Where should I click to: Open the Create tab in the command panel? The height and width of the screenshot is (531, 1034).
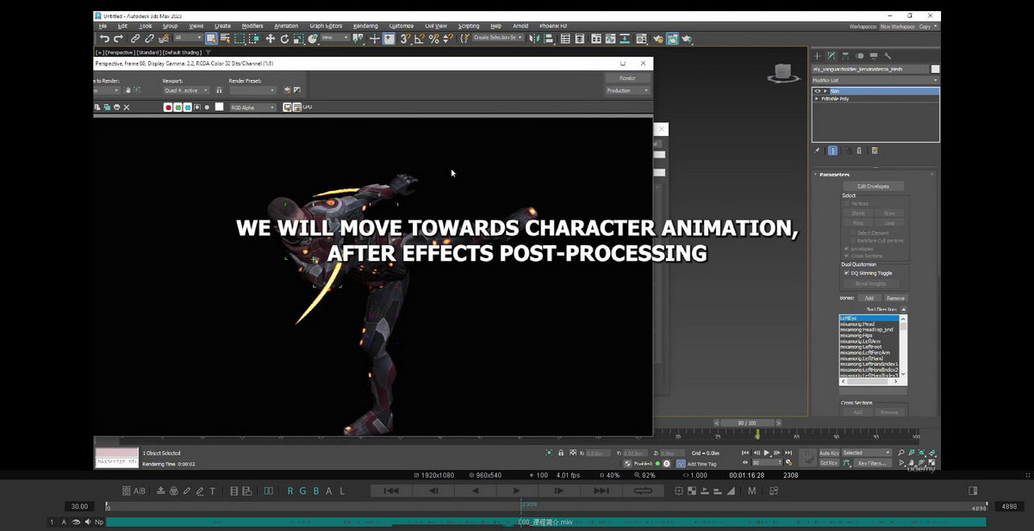tap(819, 56)
